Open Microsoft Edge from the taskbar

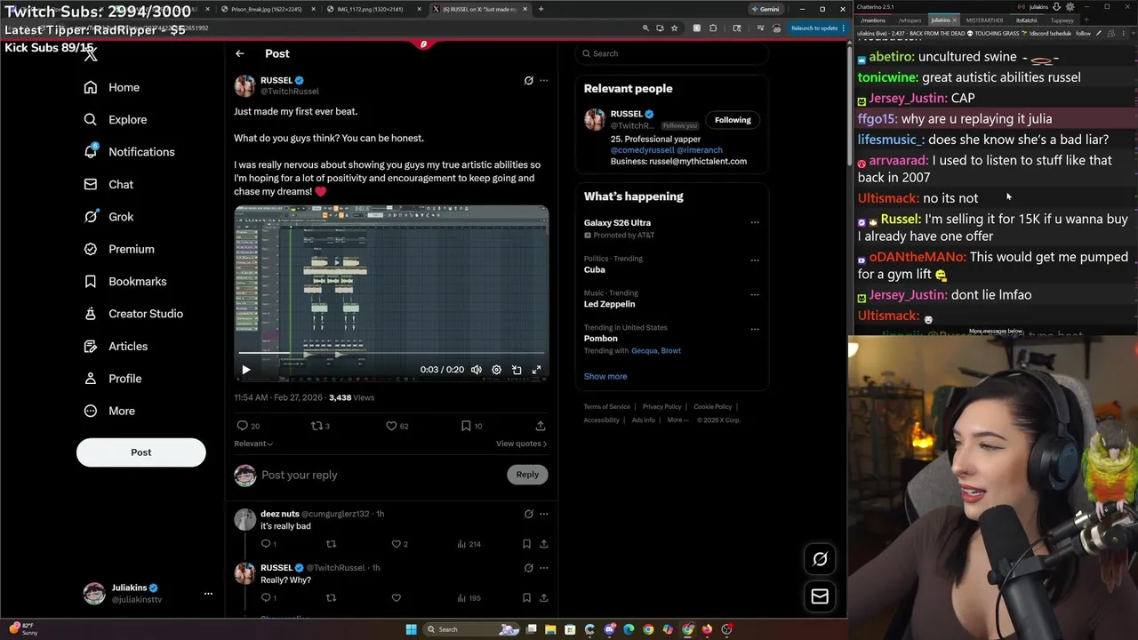(629, 629)
